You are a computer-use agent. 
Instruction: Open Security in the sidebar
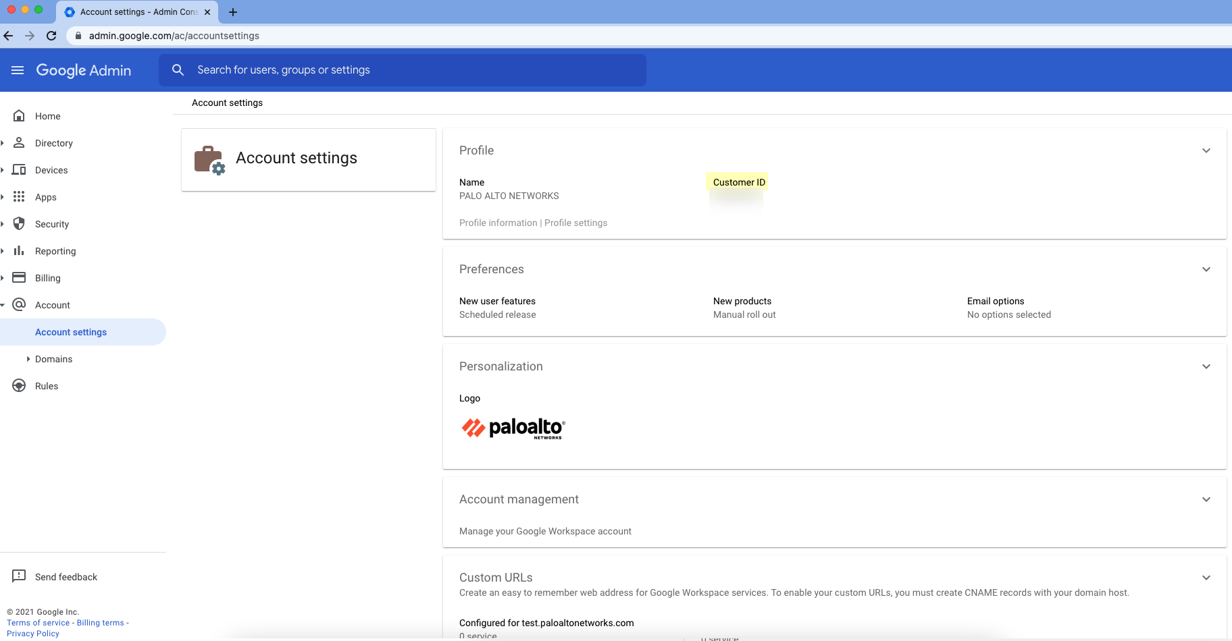(52, 224)
